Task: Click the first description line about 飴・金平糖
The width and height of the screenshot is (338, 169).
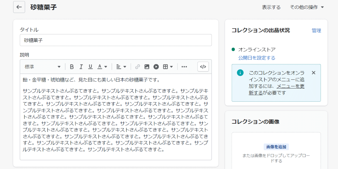Action: click(x=92, y=80)
